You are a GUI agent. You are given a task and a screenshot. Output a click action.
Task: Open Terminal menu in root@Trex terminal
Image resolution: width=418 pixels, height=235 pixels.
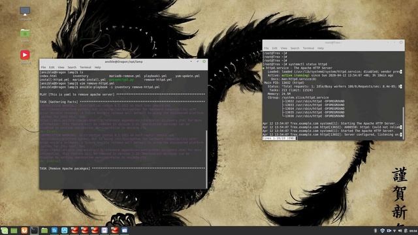(x=308, y=48)
